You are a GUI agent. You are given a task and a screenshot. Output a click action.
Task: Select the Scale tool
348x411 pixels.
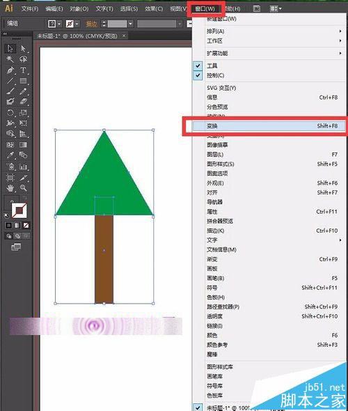[x=23, y=113]
